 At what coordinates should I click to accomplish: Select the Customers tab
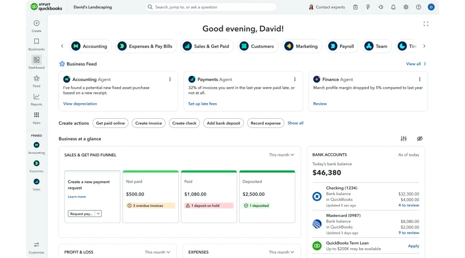click(x=258, y=46)
